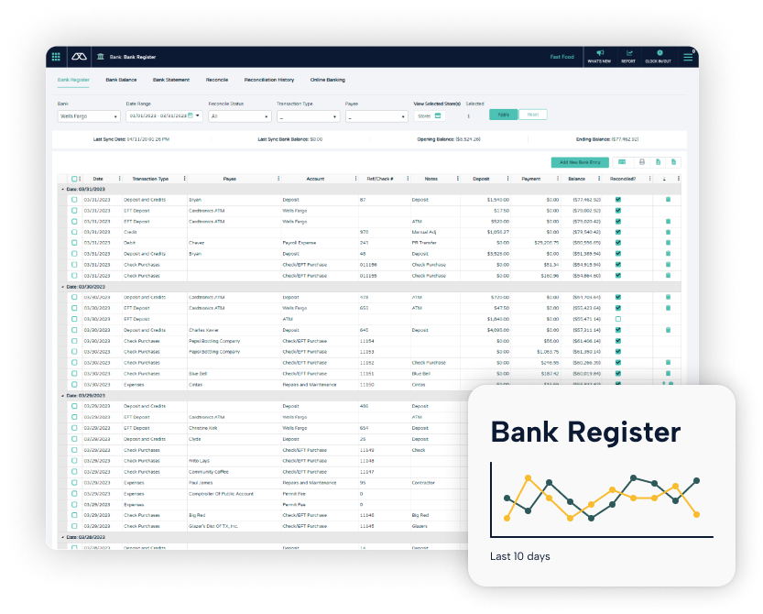Select row checkbox for Community Coffee purchase
763x614 pixels.
click(x=74, y=472)
